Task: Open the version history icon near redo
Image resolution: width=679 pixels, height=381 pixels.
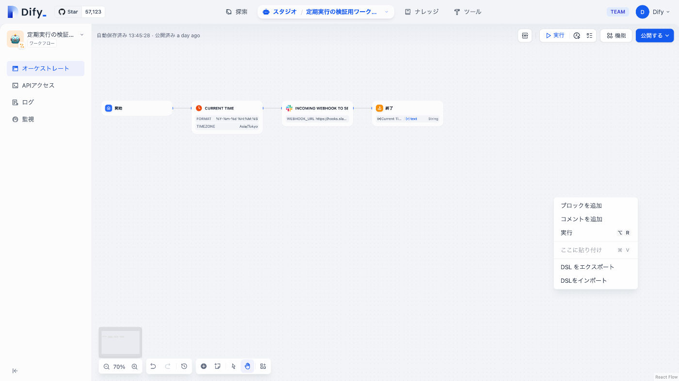Action: (x=184, y=366)
